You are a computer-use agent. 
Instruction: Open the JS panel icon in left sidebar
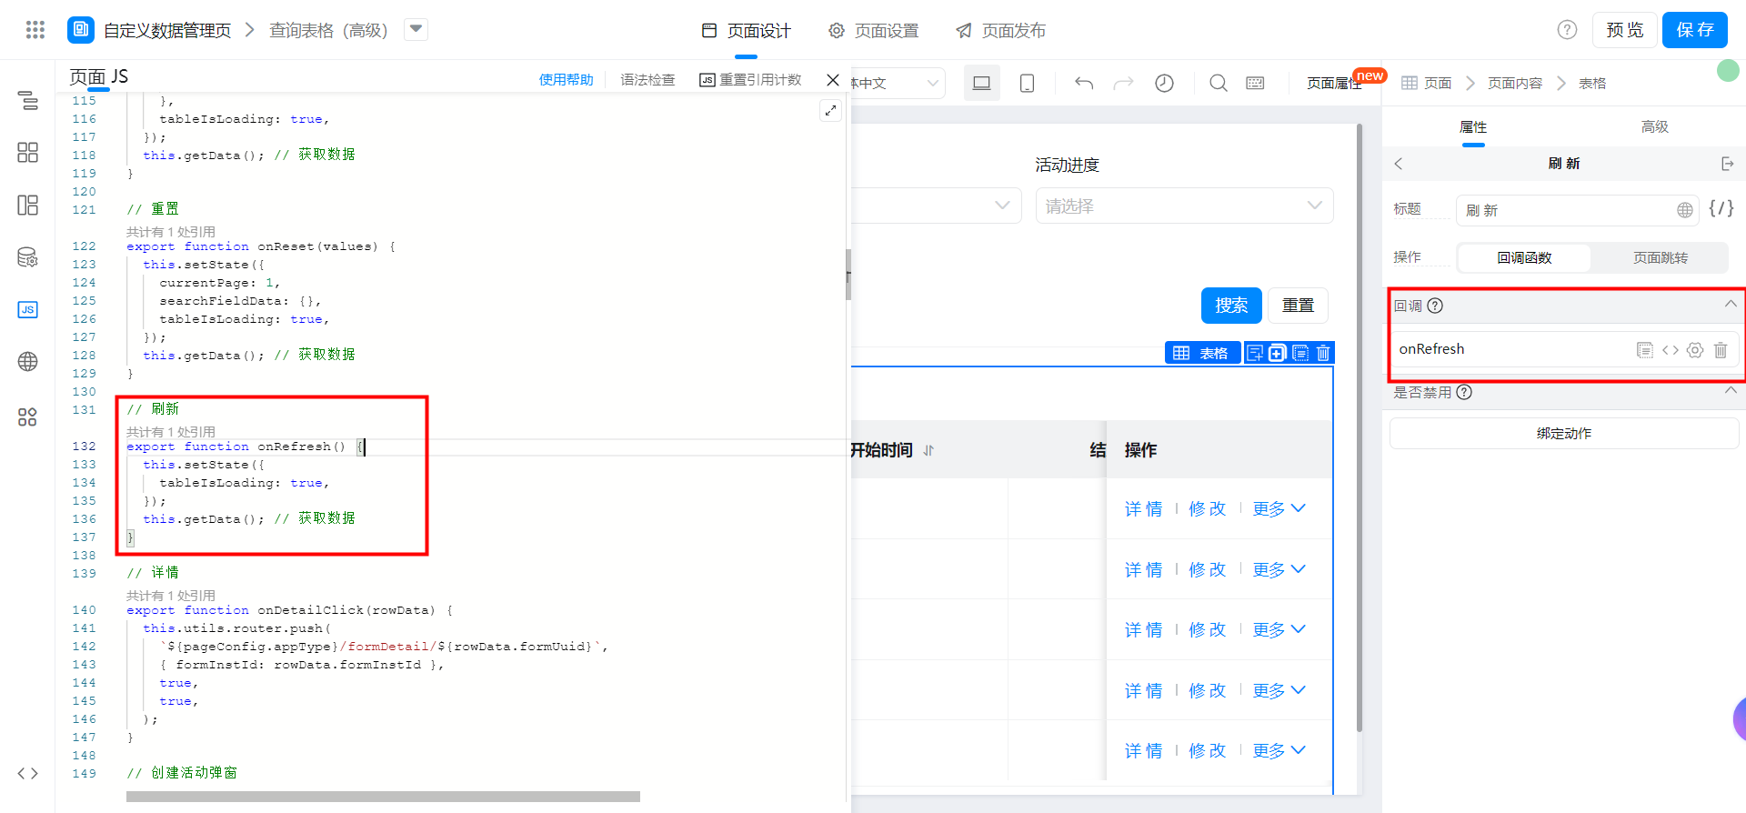point(27,309)
